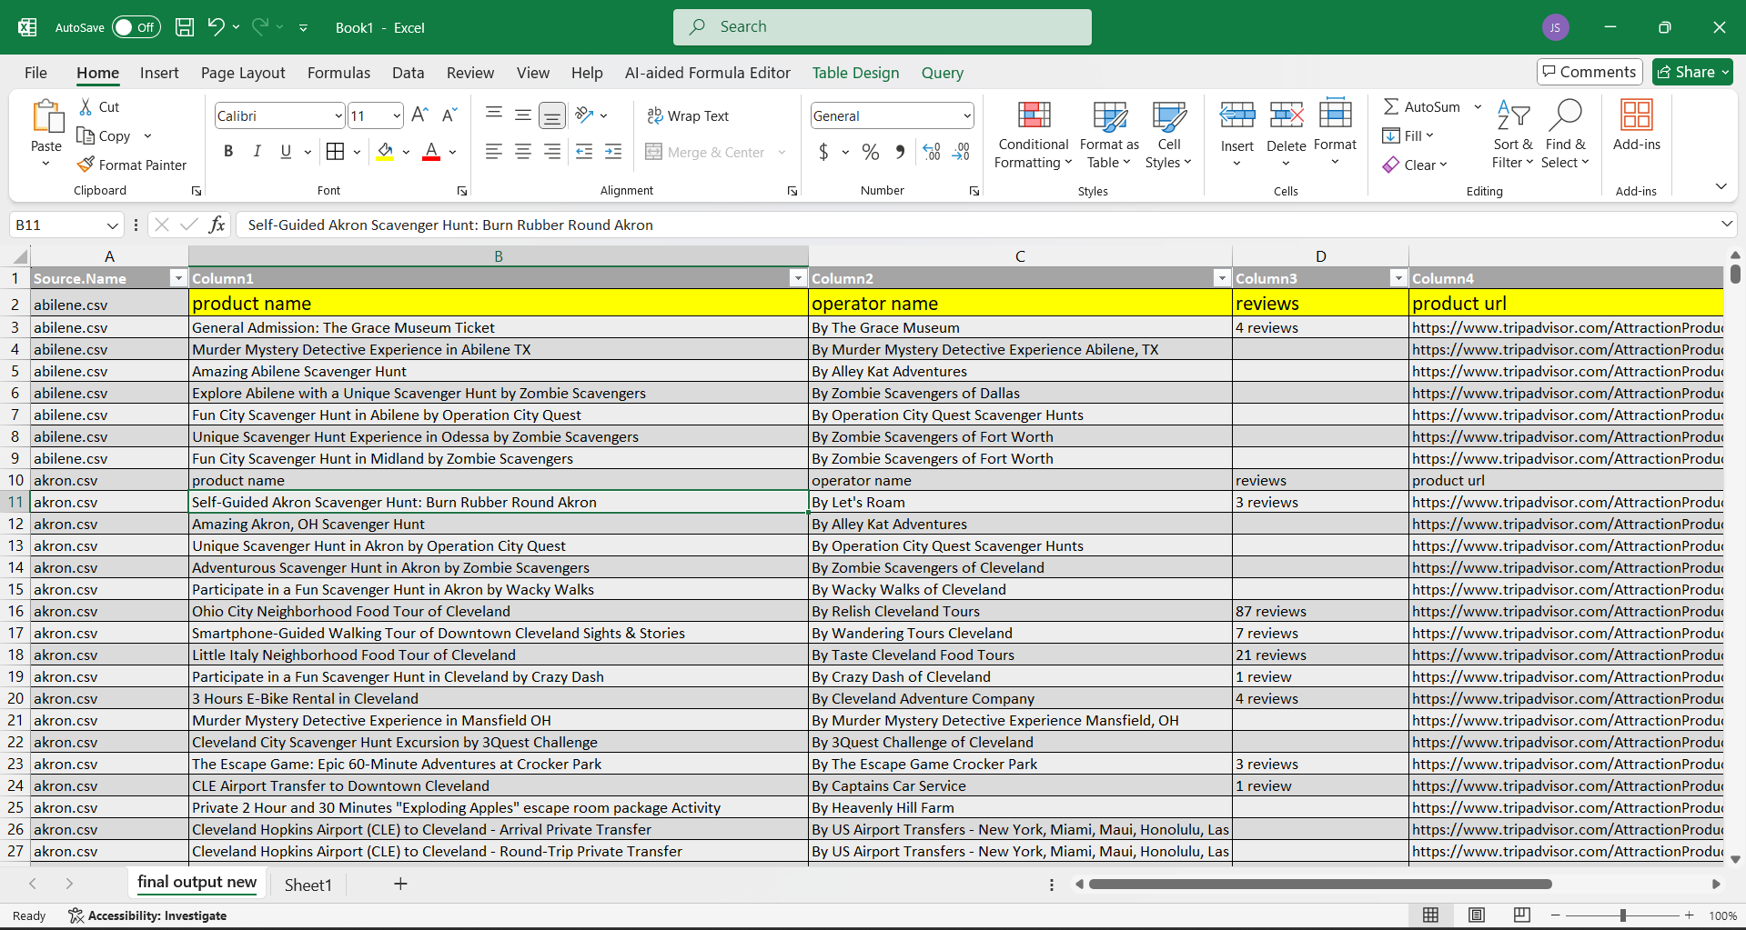Screen dimensions: 1746x930
Task: Open Conditional Formatting icon
Action: (x=1034, y=115)
